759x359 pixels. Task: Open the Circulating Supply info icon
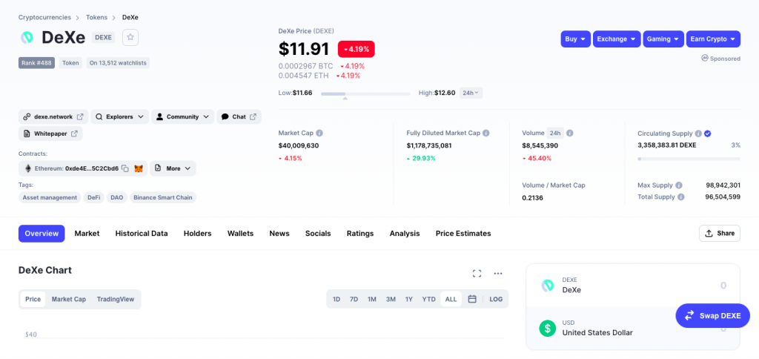tap(698, 134)
